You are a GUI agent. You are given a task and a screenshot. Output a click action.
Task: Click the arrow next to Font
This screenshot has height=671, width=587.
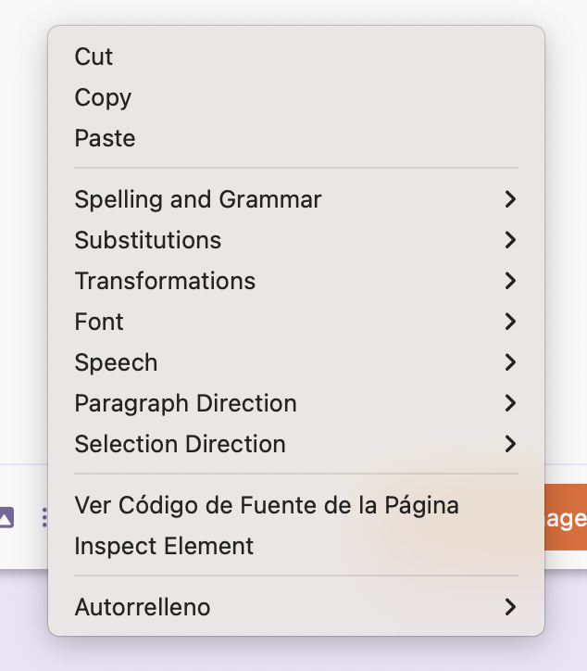(510, 322)
